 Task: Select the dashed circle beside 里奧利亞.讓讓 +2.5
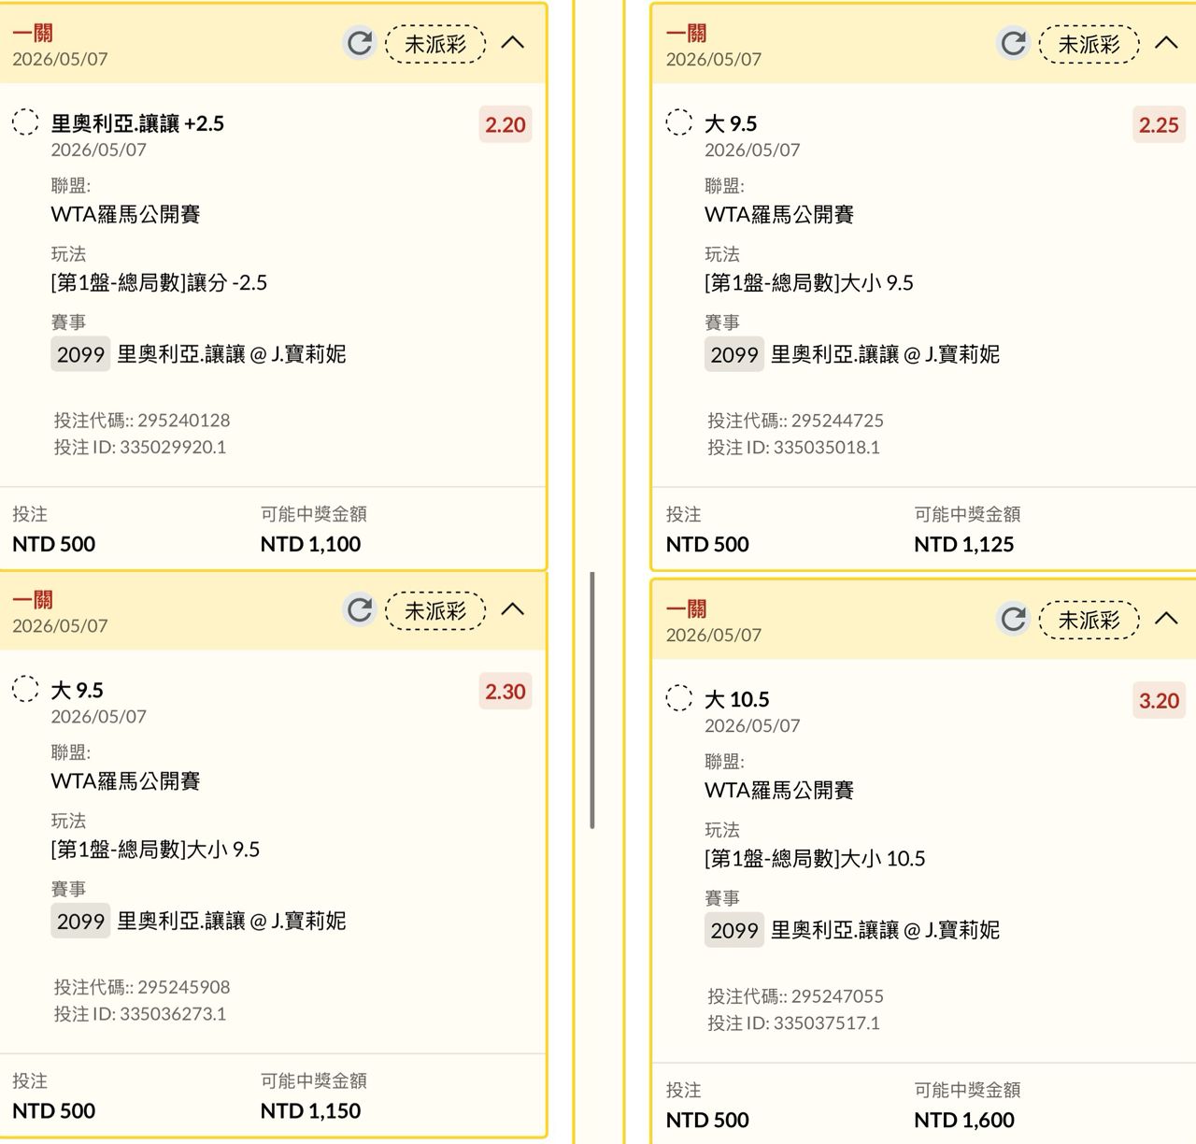(x=25, y=122)
